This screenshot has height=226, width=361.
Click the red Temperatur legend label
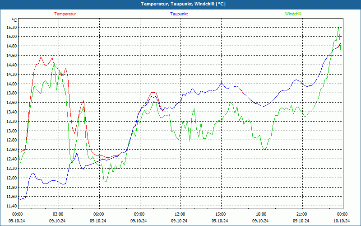65,14
